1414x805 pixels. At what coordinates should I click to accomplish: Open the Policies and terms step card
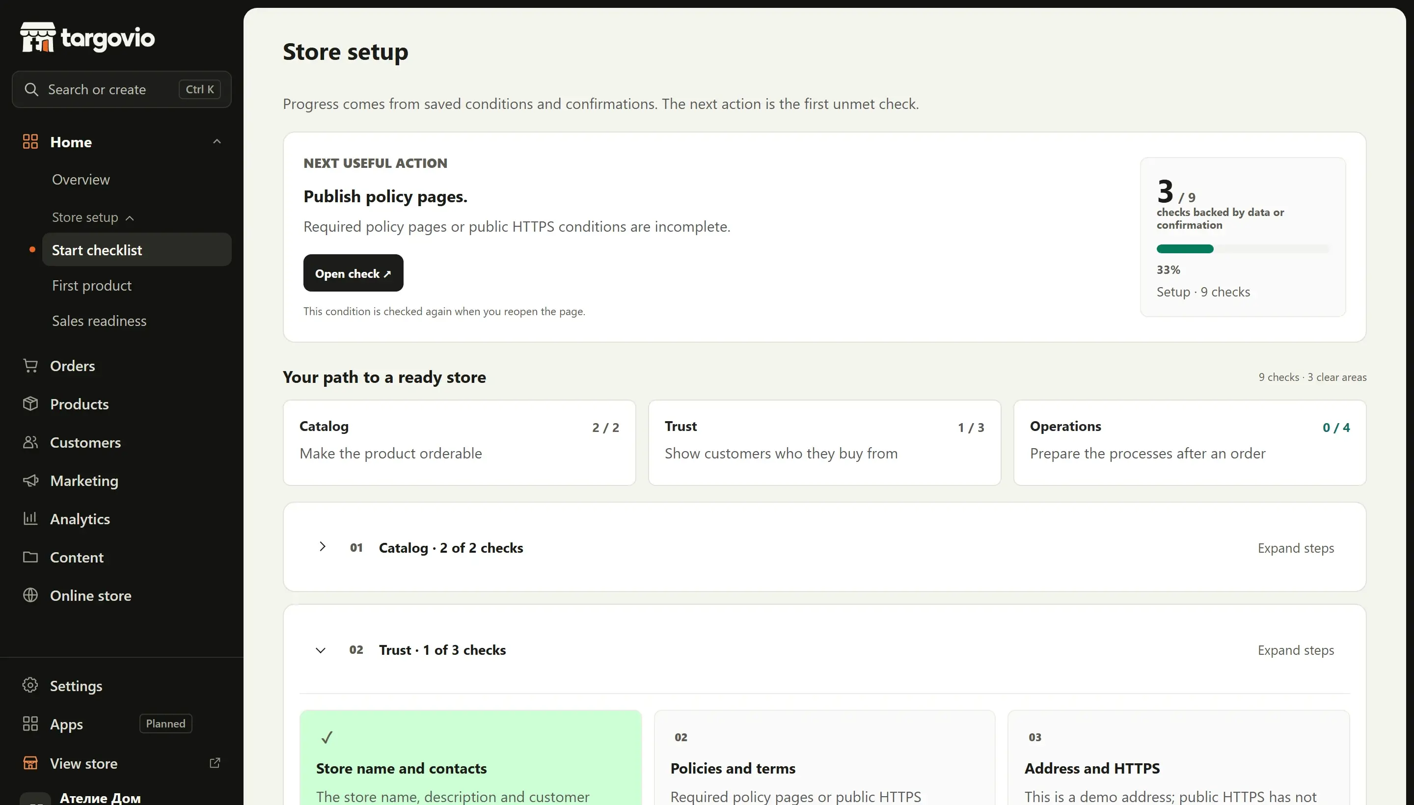[x=824, y=758]
